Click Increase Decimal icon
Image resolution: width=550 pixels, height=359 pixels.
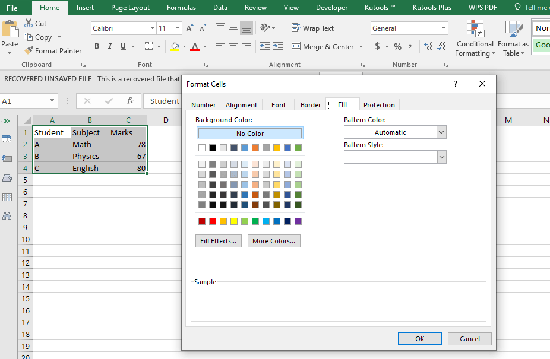tap(428, 46)
